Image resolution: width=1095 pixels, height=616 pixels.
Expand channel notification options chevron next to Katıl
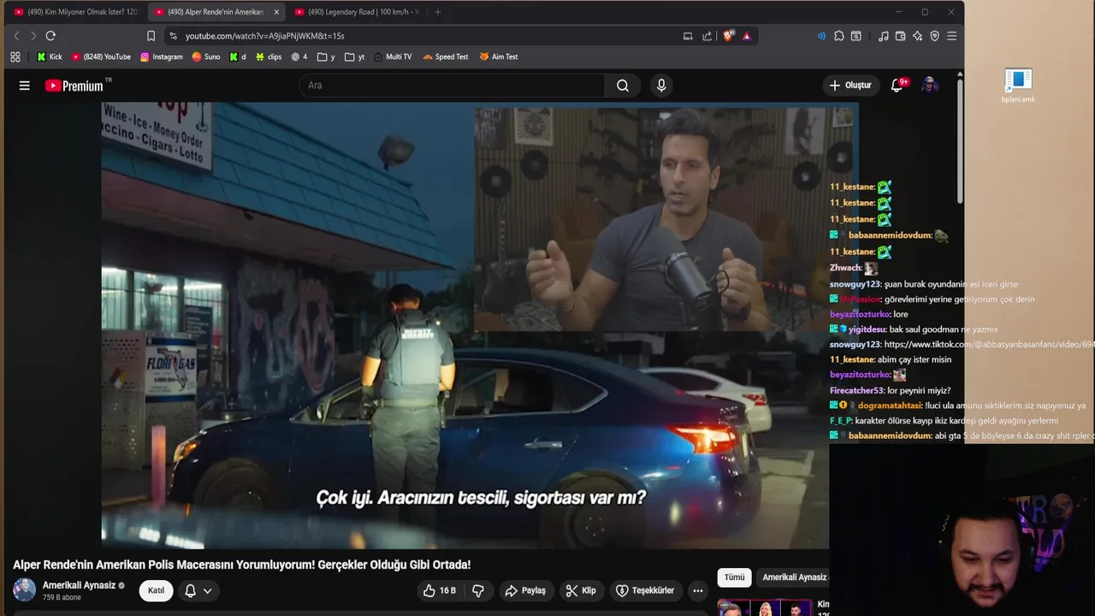tap(208, 590)
